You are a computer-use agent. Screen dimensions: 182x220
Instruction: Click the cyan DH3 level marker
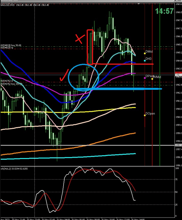click(145, 61)
